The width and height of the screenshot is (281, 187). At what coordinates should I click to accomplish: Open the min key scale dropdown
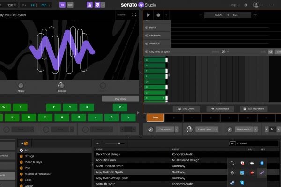click(x=46, y=5)
